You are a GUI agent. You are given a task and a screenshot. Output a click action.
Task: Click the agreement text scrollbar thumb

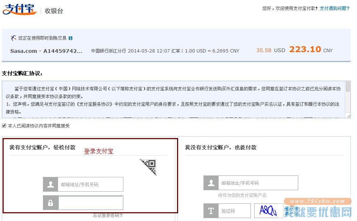348,87
